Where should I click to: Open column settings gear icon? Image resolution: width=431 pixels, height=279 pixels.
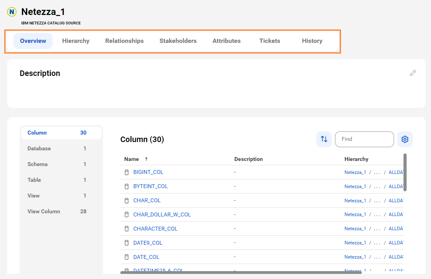pyautogui.click(x=405, y=139)
